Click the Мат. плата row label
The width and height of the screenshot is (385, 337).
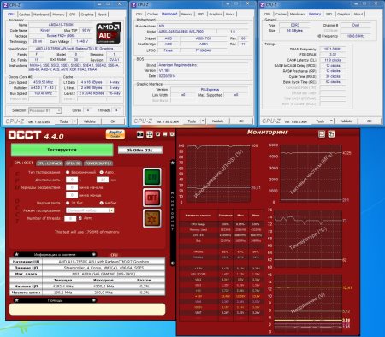[26, 274]
